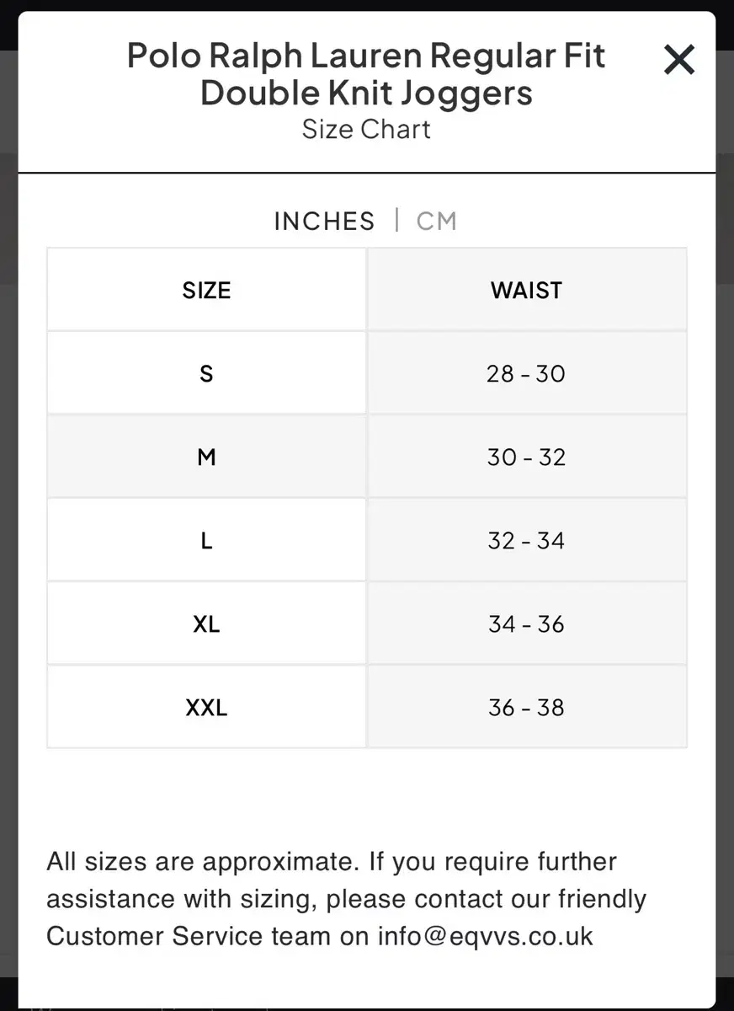734x1011 pixels.
Task: Click the dimmed backdrop beside the popup
Action: pyautogui.click(x=8, y=505)
